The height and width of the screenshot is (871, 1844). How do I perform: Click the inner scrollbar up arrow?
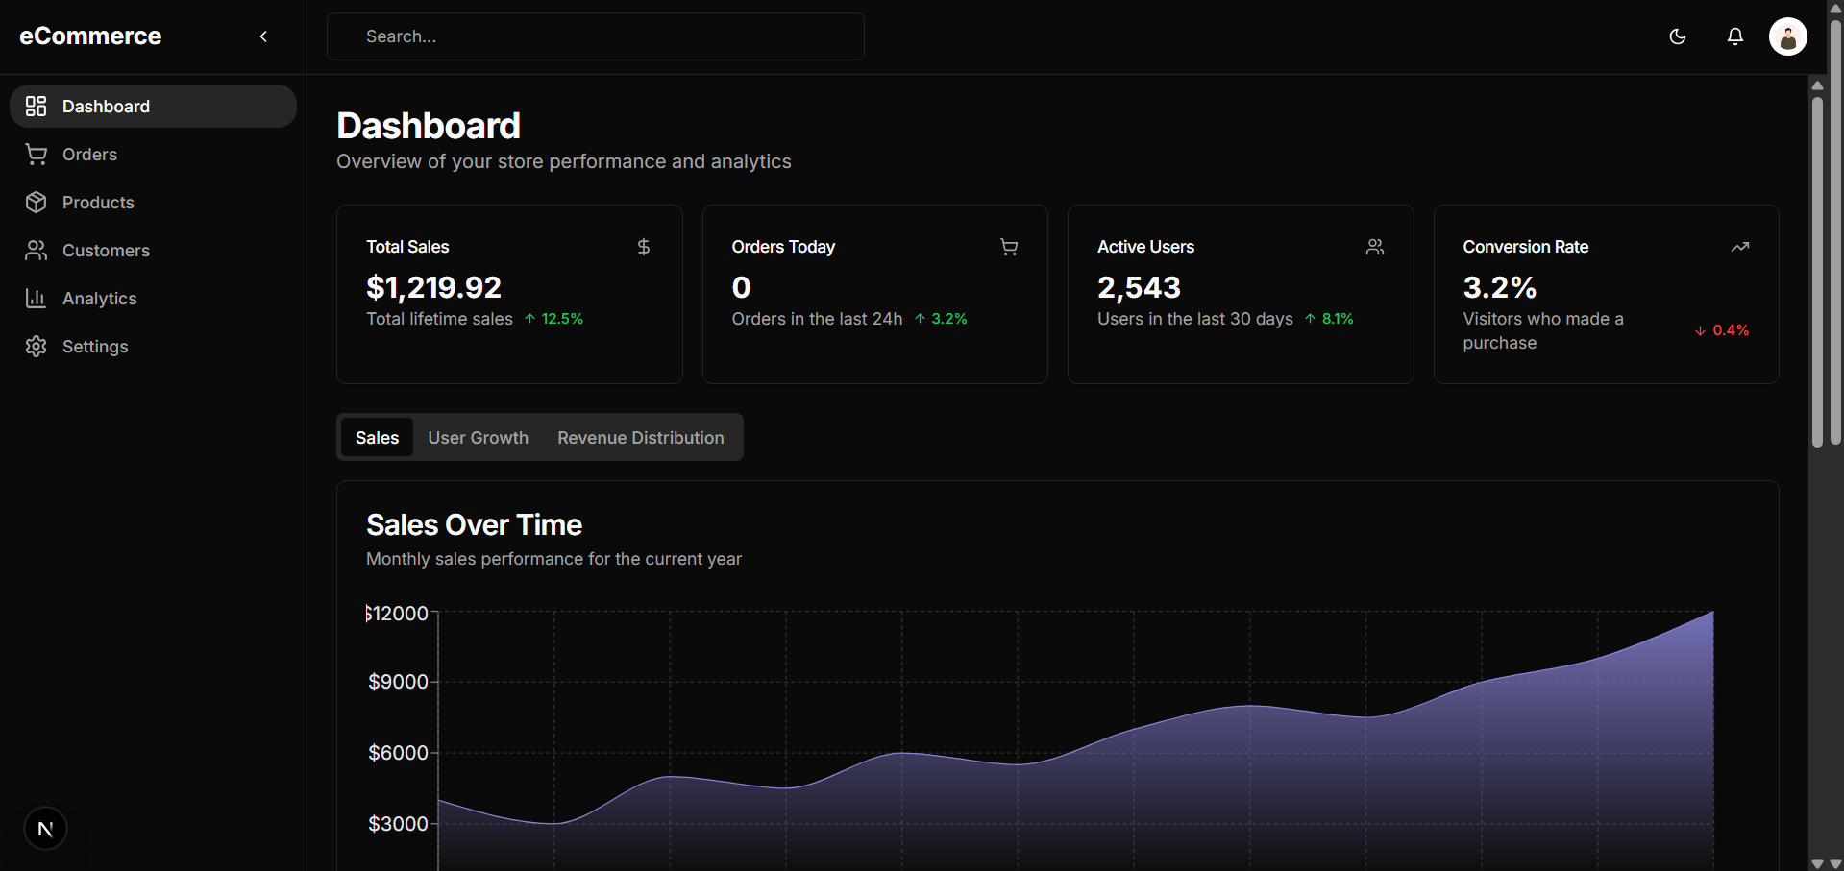pos(1817,85)
